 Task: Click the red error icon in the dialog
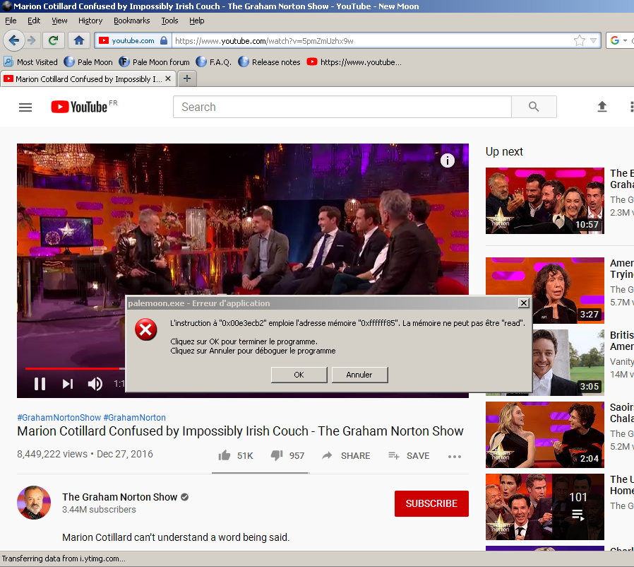[146, 329]
